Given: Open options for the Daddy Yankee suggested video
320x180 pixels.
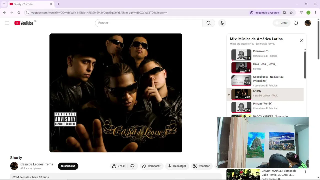Looking at the screenshot, I should coord(305,171).
